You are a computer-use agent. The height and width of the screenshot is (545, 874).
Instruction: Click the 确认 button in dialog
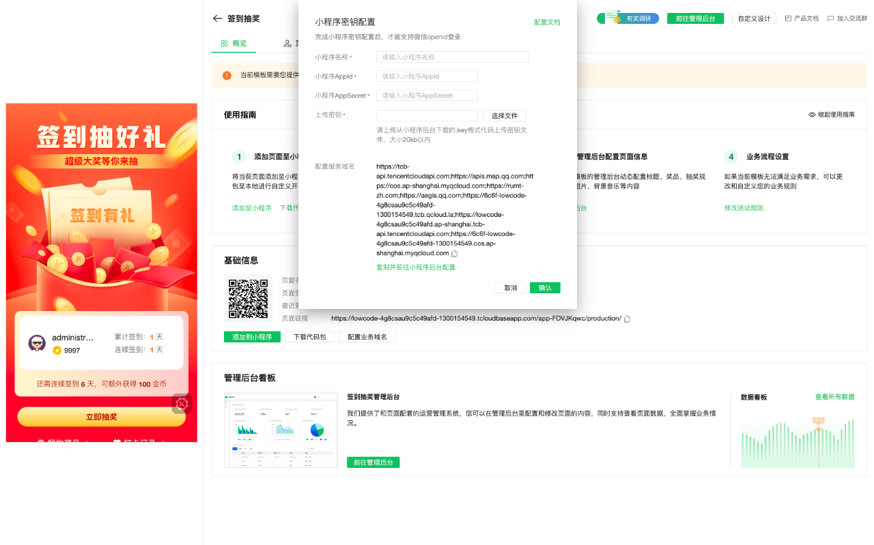(x=545, y=288)
